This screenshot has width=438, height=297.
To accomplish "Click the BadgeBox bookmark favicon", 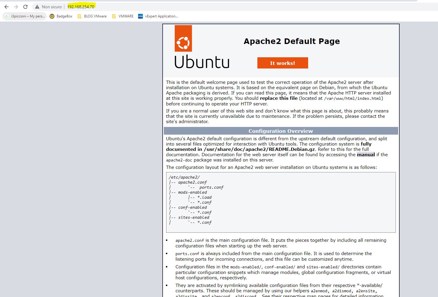I will pos(52,16).
